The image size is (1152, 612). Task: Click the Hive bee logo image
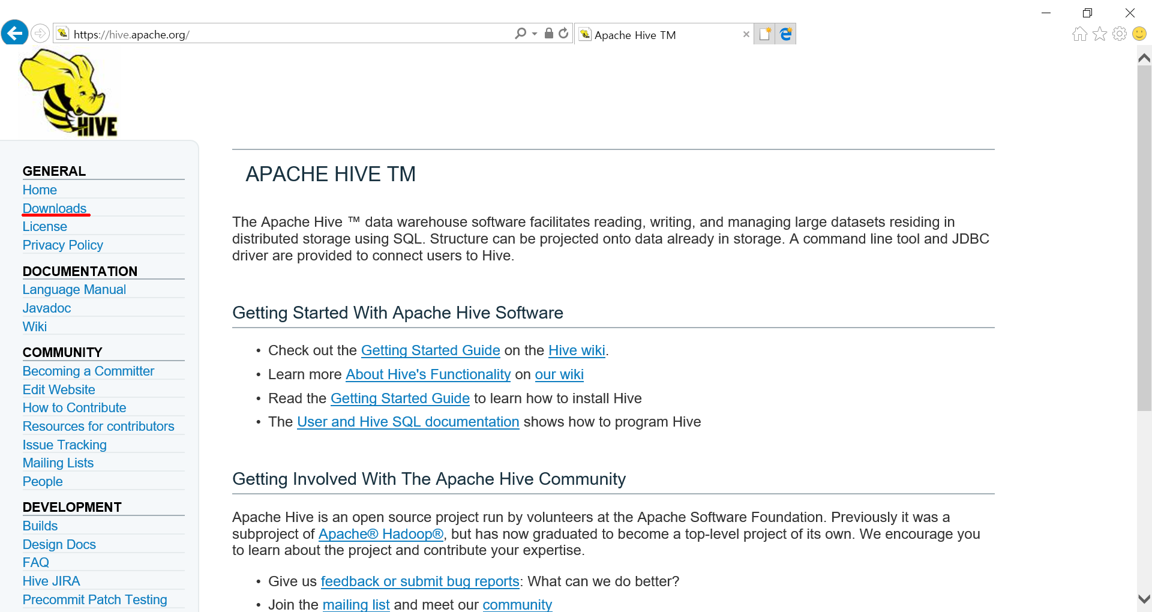[69, 93]
